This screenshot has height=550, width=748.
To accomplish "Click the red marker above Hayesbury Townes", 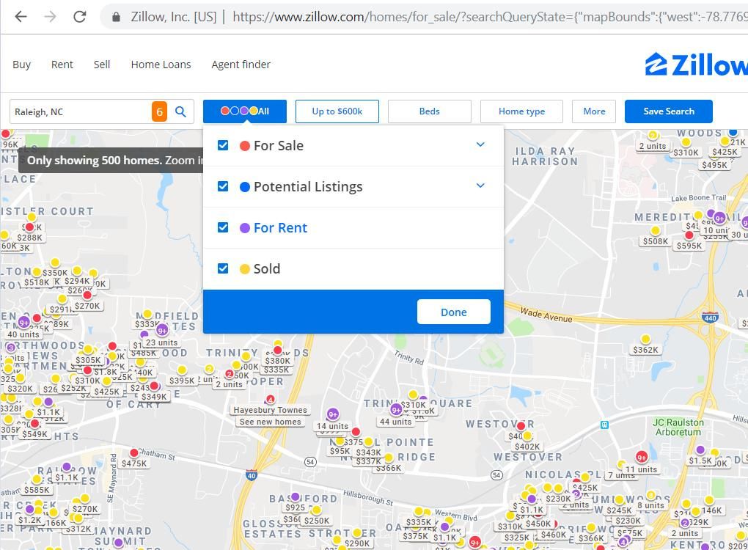I will 270,399.
